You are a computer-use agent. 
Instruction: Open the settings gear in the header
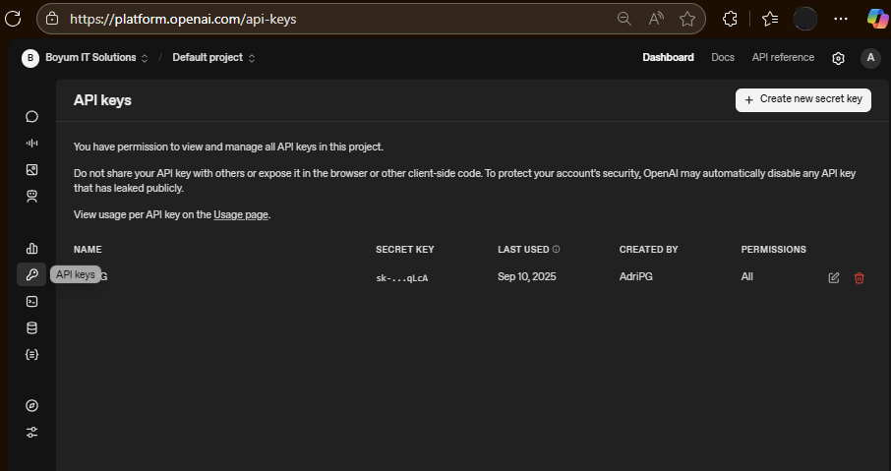click(x=838, y=58)
